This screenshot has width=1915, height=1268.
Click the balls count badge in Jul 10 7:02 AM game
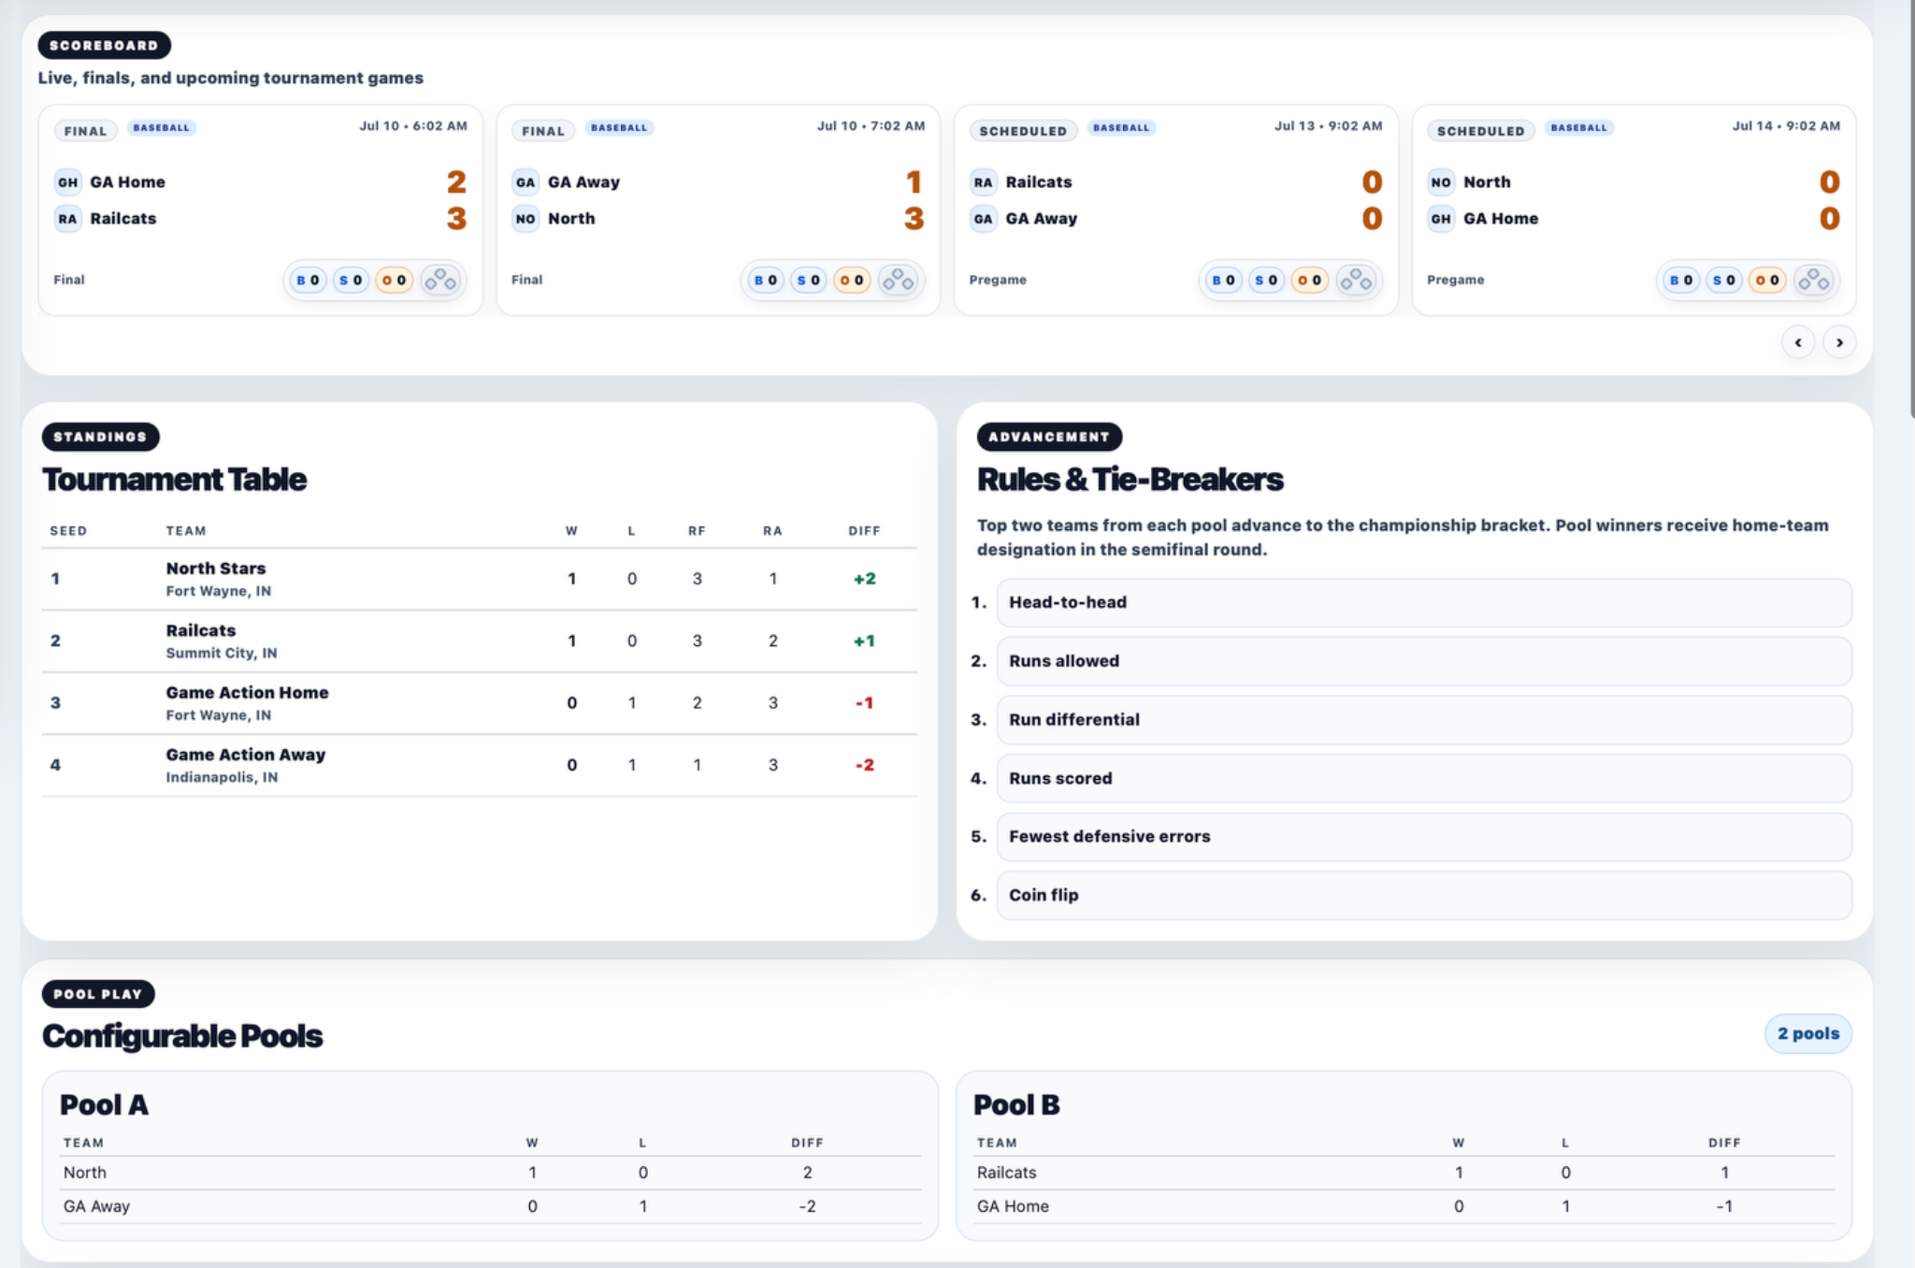766,280
